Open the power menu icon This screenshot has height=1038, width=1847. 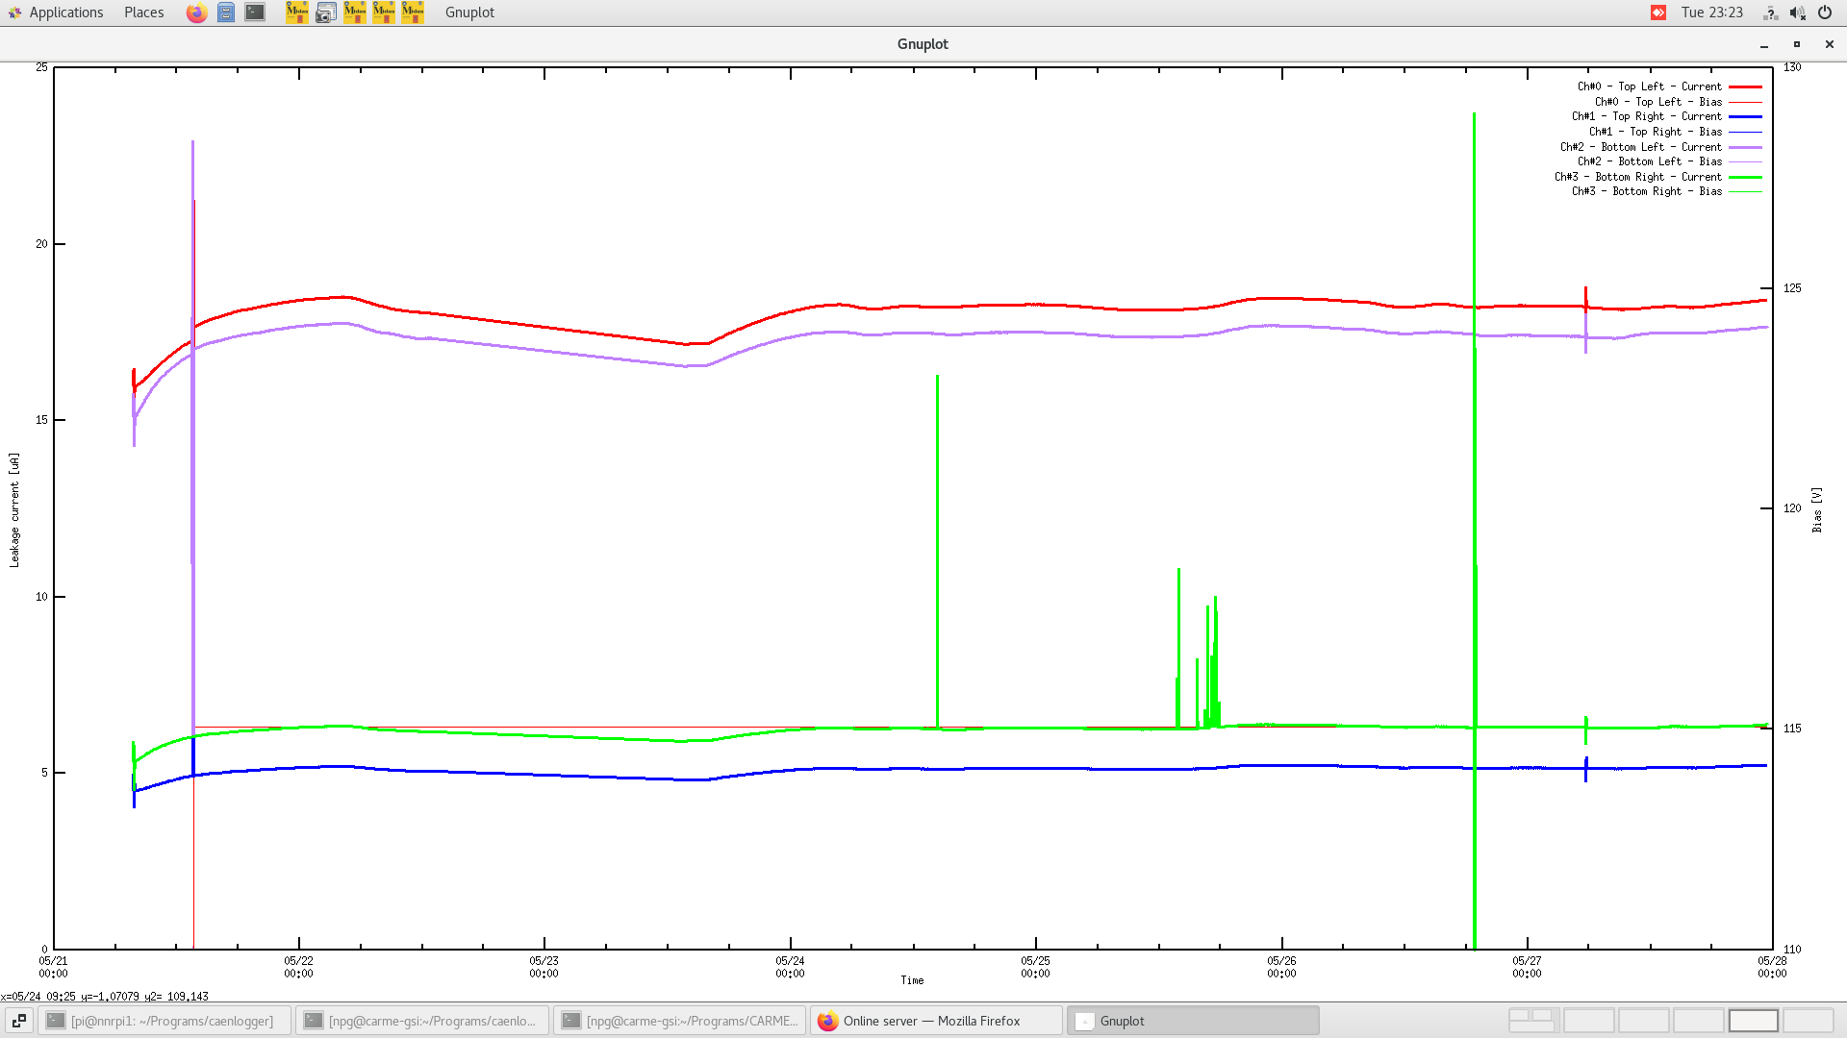click(1825, 12)
